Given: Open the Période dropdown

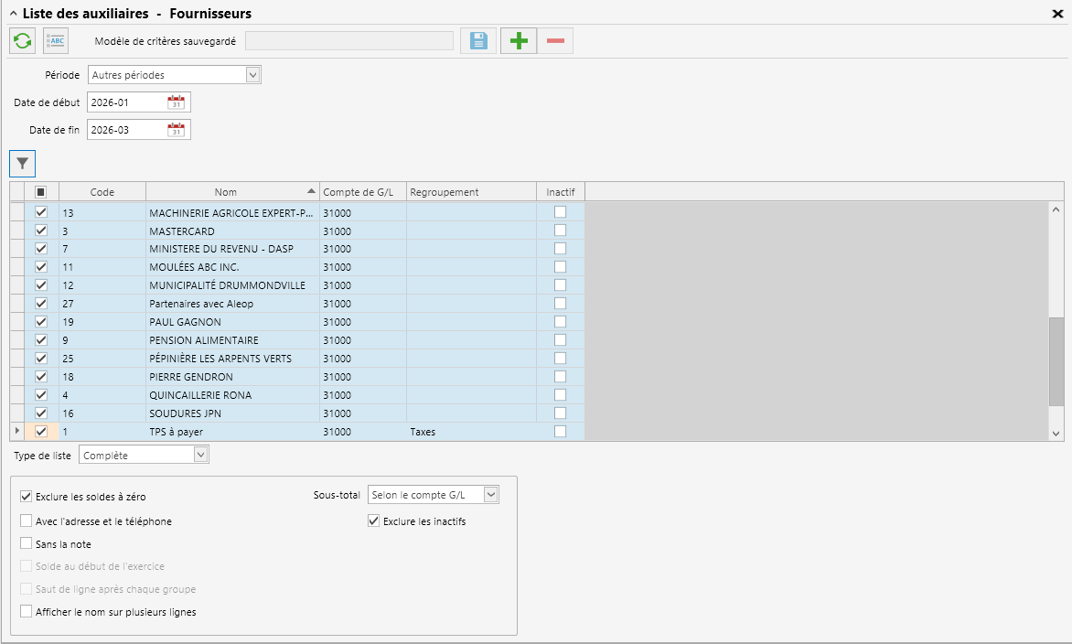Looking at the screenshot, I should (x=253, y=74).
